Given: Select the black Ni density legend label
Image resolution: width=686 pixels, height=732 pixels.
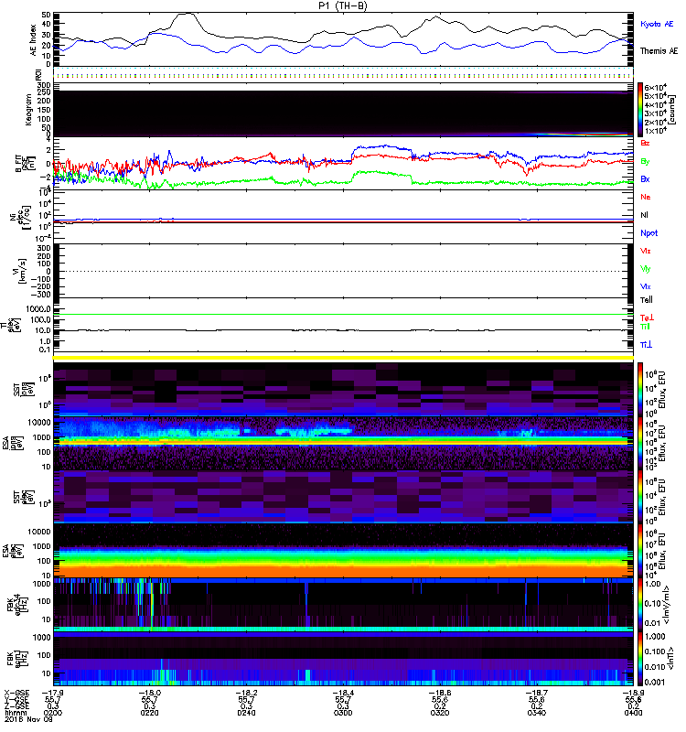Looking at the screenshot, I should tap(644, 215).
